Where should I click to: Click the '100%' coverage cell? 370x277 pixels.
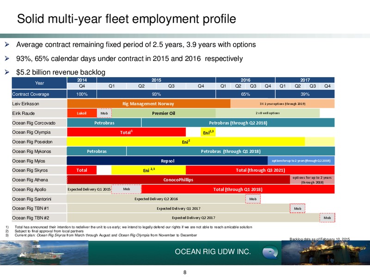point(82,94)
